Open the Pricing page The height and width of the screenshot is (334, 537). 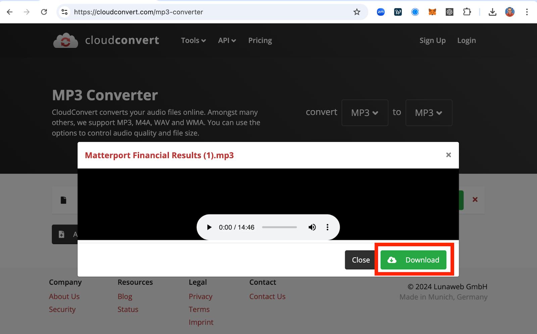[x=260, y=41]
